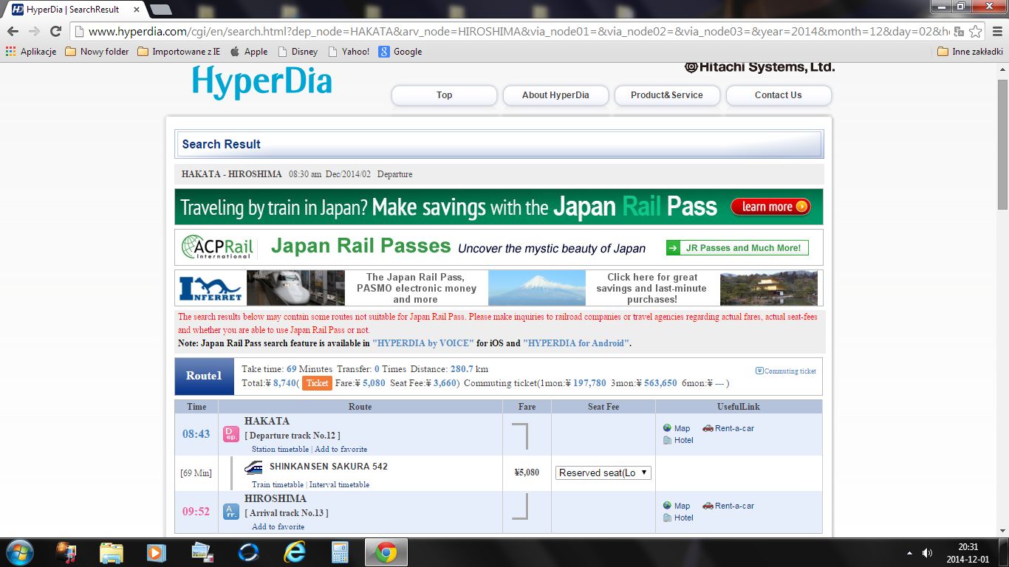Open the Reserved seat dropdown

(603, 472)
